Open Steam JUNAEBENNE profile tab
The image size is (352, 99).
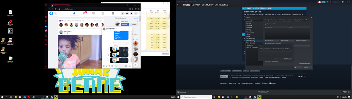(x=222, y=5)
